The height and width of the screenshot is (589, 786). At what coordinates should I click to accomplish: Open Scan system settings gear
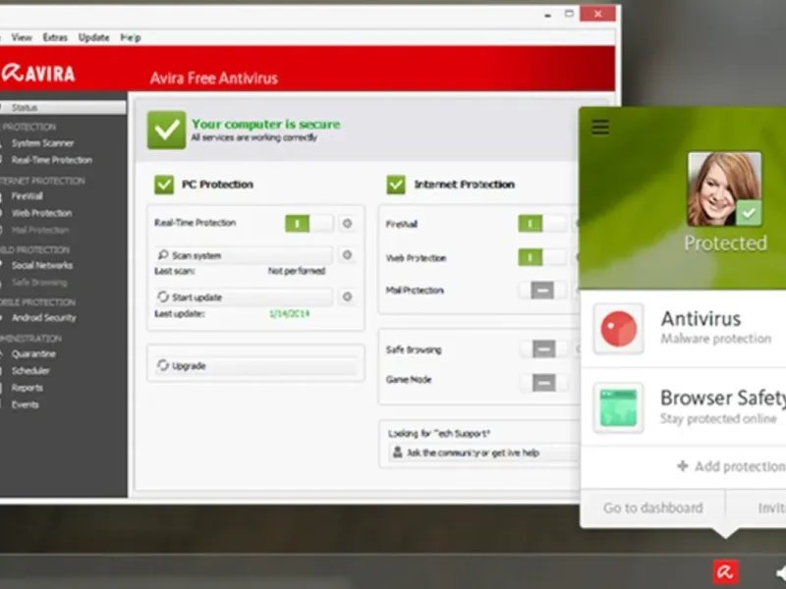tap(347, 255)
